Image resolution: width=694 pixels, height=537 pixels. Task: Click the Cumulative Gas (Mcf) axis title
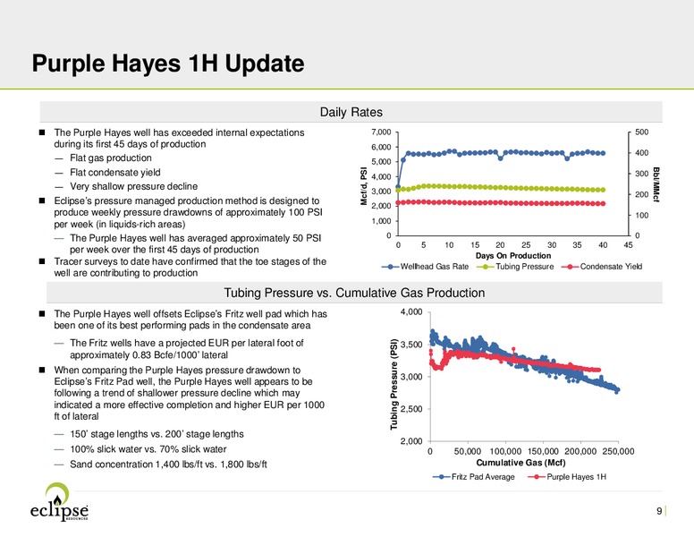pyautogui.click(x=520, y=463)
